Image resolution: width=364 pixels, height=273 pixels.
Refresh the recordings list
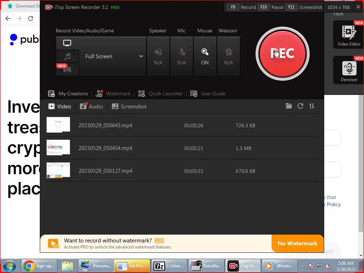click(300, 106)
